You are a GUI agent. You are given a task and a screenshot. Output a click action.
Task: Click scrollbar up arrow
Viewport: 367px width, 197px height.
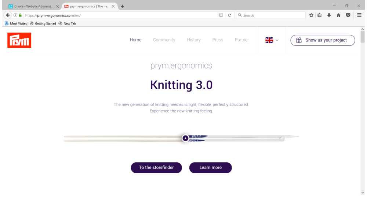coord(363,29)
